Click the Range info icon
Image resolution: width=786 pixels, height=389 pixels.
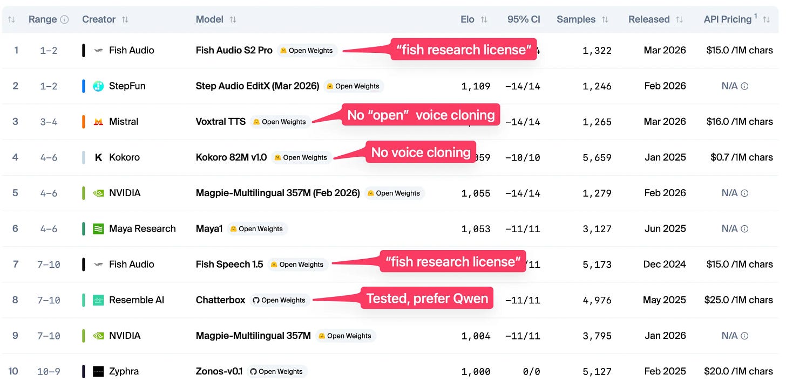(x=65, y=19)
